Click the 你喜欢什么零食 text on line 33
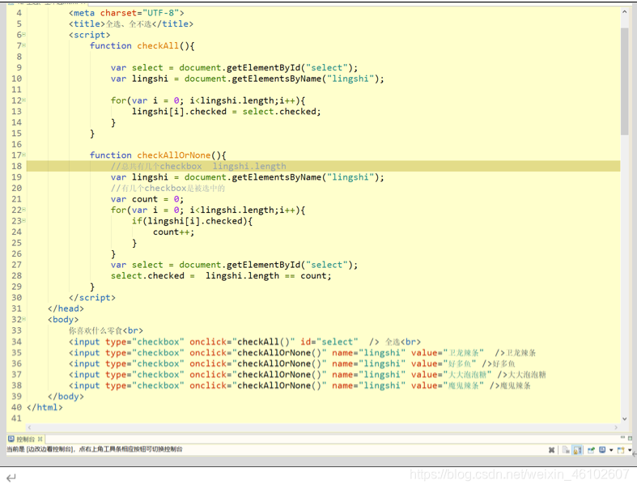This screenshot has width=637, height=489. pos(96,330)
